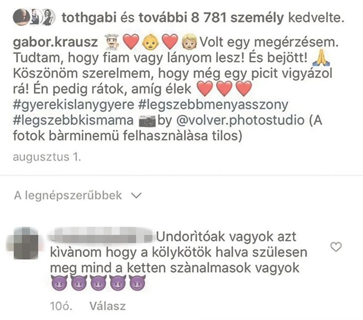Screen dimensions: 363x320
Task: Like the comment with the heart icon
Action: tap(336, 247)
